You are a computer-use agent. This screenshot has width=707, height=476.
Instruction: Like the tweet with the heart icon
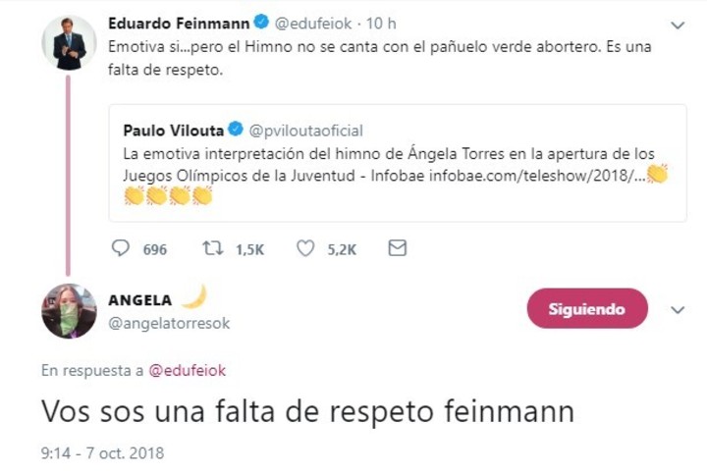[305, 249]
